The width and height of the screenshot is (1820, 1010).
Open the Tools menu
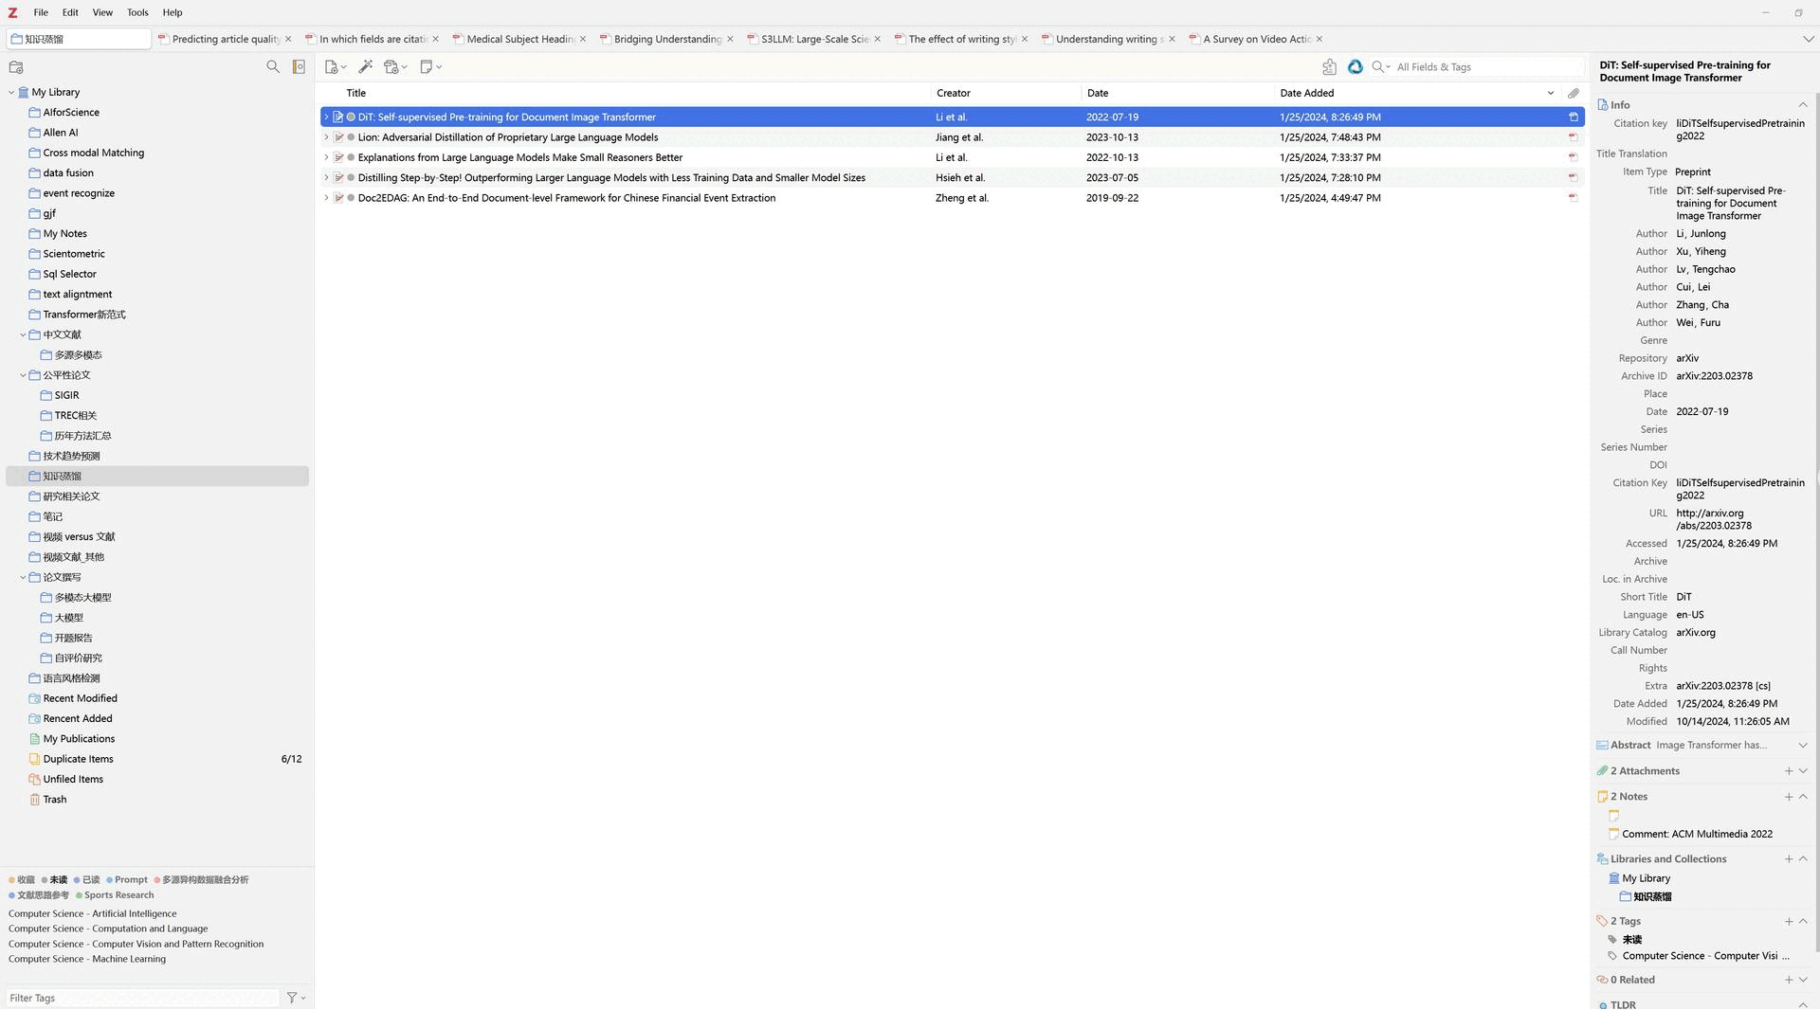coord(137,13)
